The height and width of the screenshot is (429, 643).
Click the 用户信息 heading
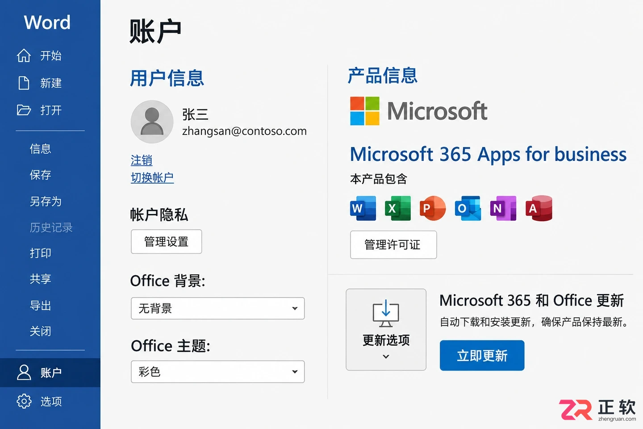click(x=167, y=78)
